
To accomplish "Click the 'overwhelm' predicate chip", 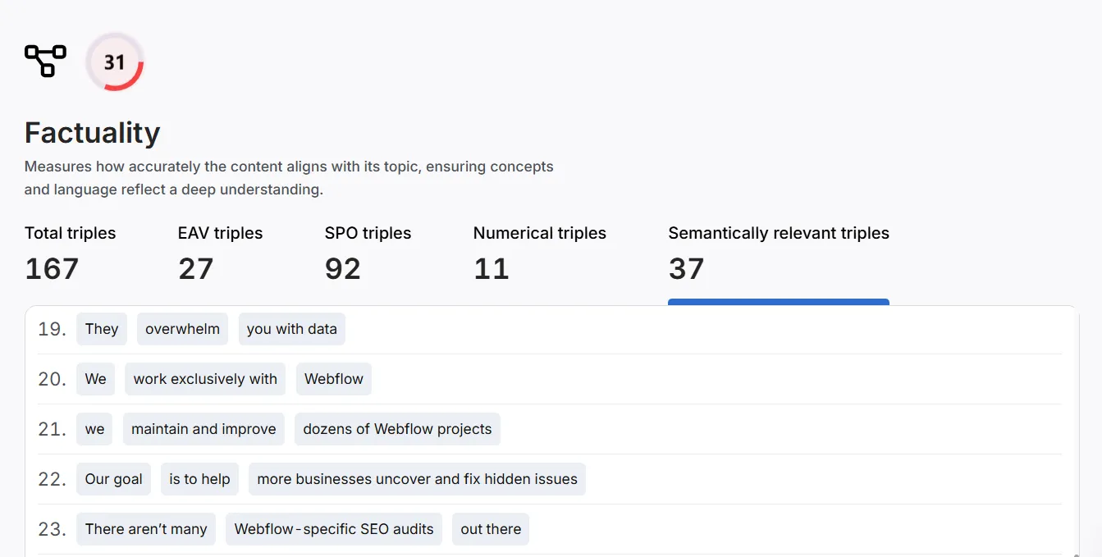I will (x=182, y=329).
